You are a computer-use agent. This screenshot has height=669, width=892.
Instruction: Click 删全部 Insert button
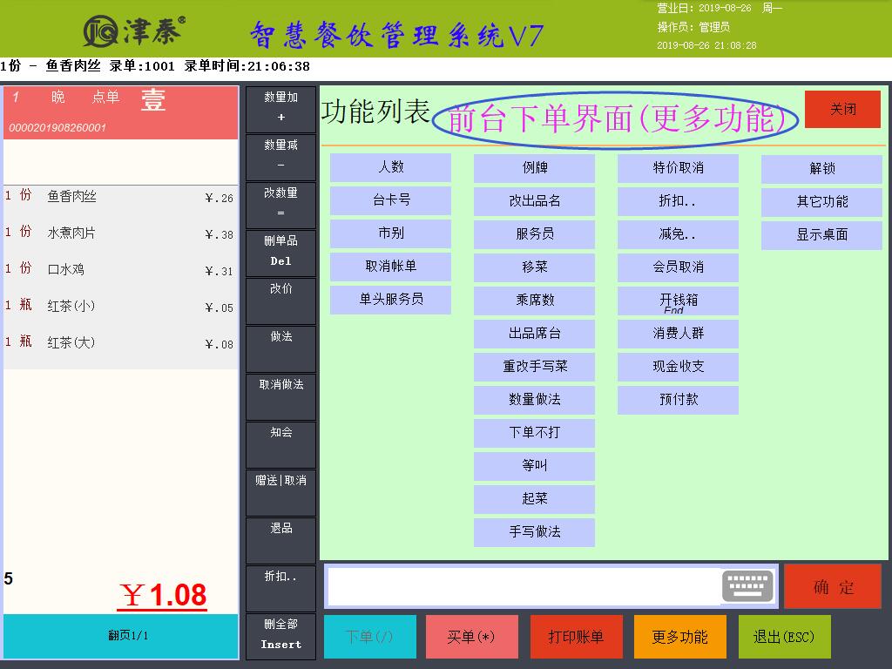click(280, 636)
